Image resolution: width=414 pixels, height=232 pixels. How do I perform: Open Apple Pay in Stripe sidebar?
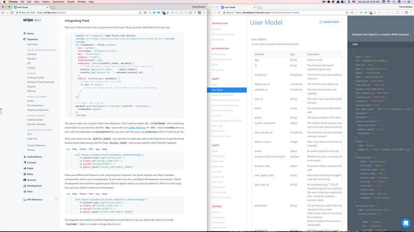tap(32, 139)
